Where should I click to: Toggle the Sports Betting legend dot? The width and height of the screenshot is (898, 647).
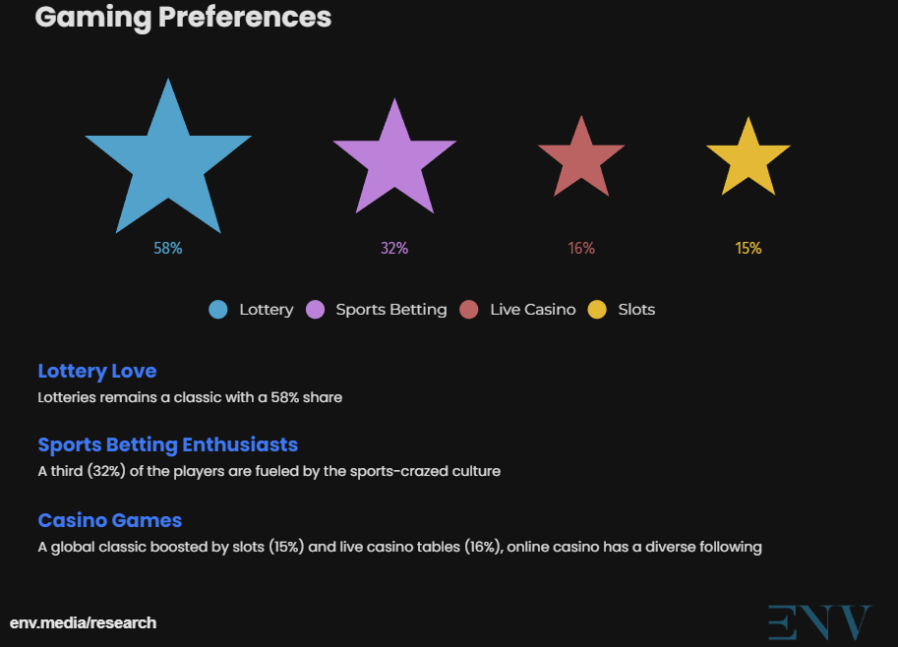(x=316, y=310)
